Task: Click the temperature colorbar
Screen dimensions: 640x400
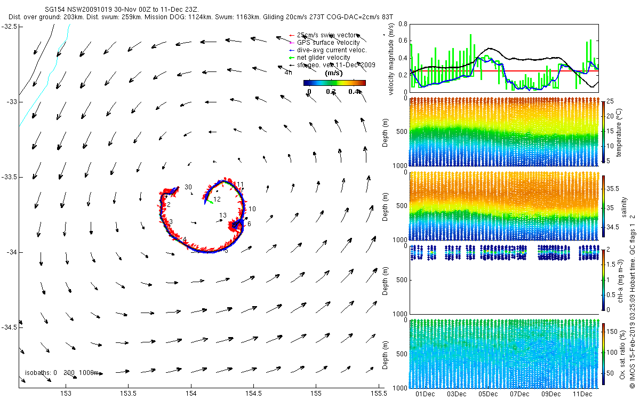Action: (x=603, y=132)
